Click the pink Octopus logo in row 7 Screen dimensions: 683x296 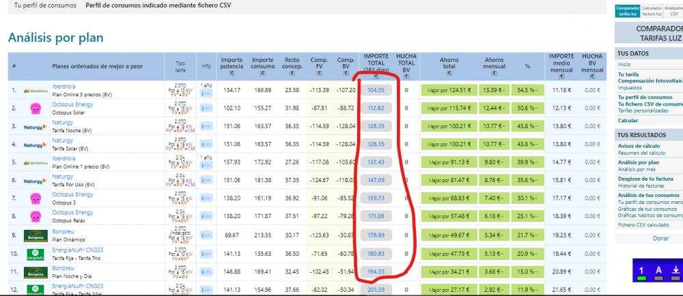[36, 198]
